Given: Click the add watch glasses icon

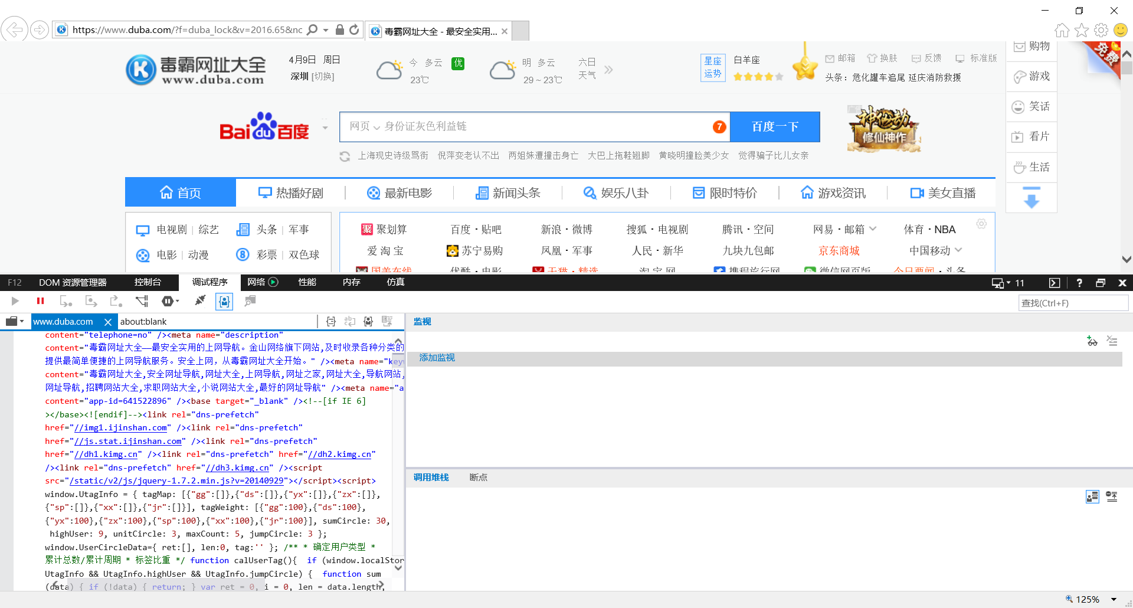Looking at the screenshot, I should click(1092, 341).
